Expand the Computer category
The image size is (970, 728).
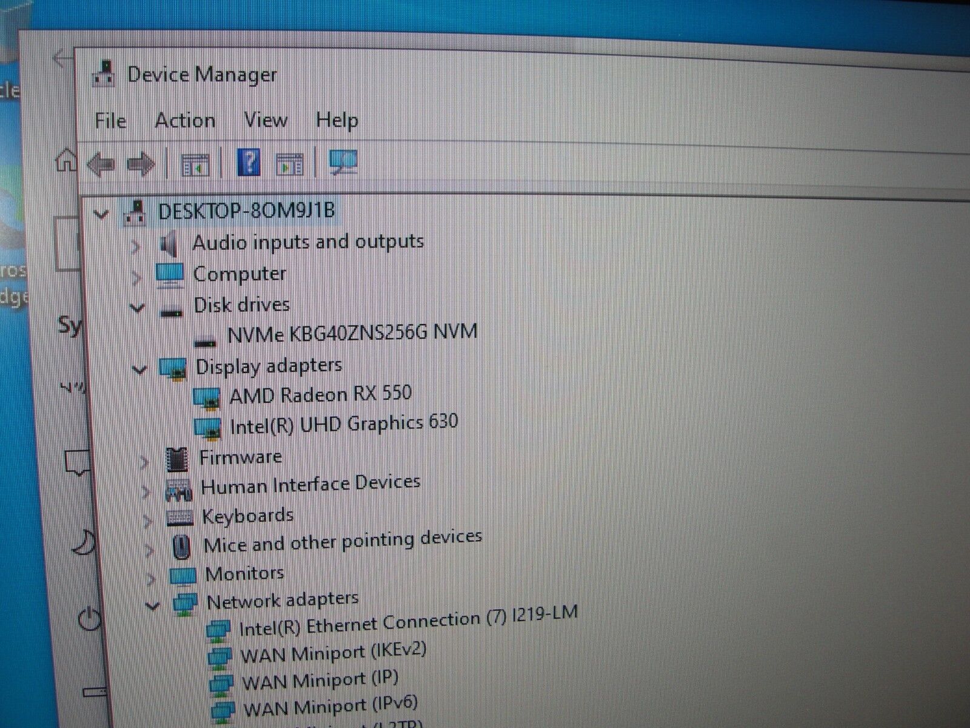[136, 278]
